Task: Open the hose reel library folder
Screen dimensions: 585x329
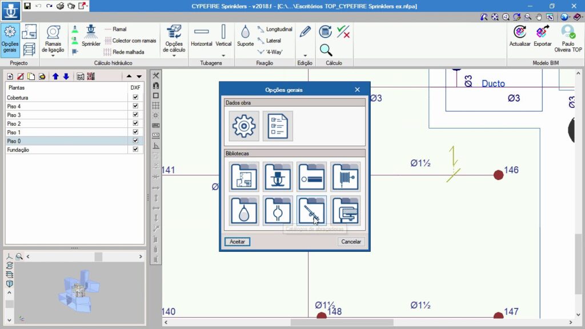Action: pyautogui.click(x=346, y=176)
